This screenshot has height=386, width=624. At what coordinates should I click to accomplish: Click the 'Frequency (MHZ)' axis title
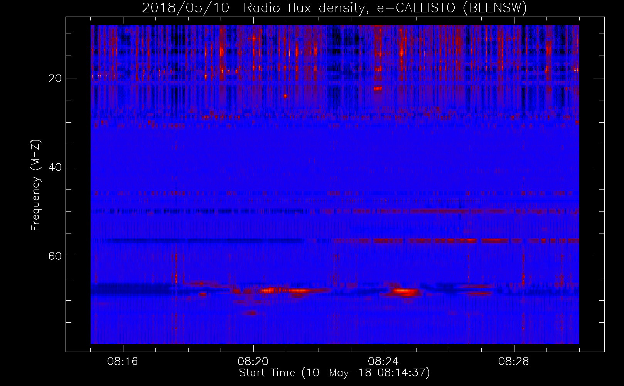(35, 185)
